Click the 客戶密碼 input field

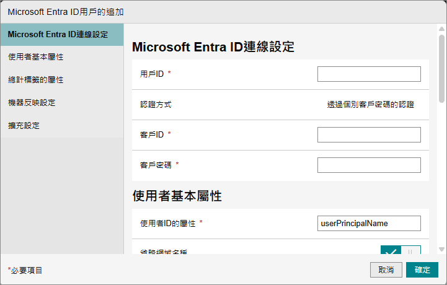369,165
